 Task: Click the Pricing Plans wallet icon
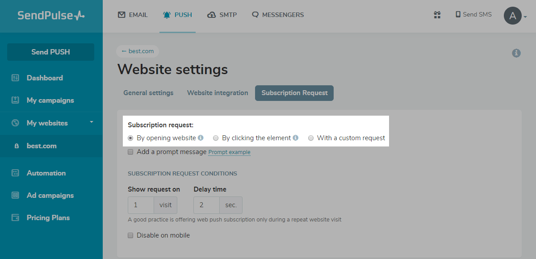[x=16, y=217]
